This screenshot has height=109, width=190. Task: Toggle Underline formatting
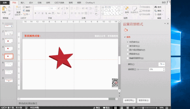point(42,13)
